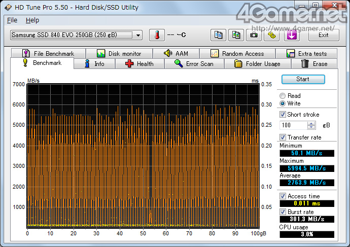Toggle the Transfer rate checkbox
The height and width of the screenshot is (247, 350).
[283, 137]
